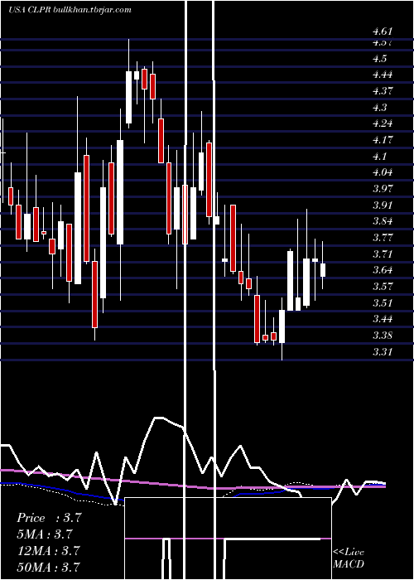This screenshot has height=580, width=414.
Task: Click the 3.77 price axis label
Action: click(383, 238)
